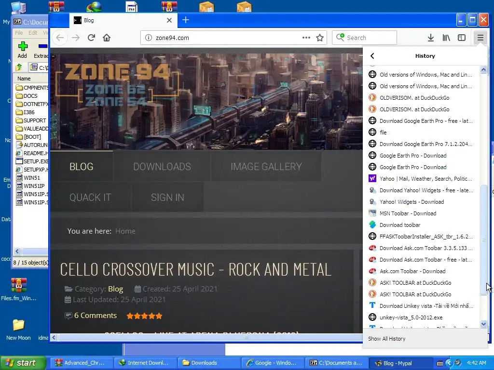The width and height of the screenshot is (494, 370).
Task: Click the five-star article rating
Action: pos(144,316)
